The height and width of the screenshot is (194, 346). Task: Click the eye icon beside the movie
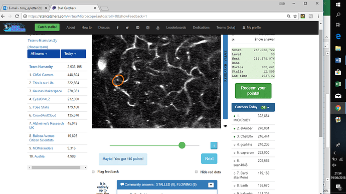[225, 126]
